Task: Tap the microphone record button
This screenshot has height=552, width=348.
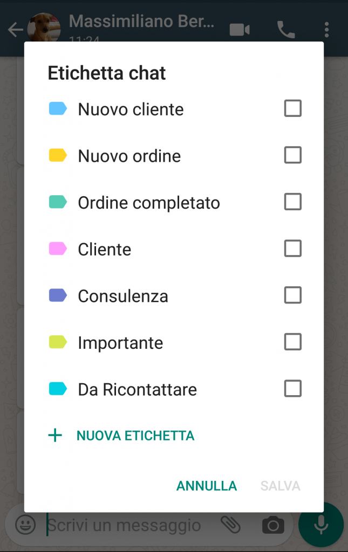Action: click(x=321, y=525)
